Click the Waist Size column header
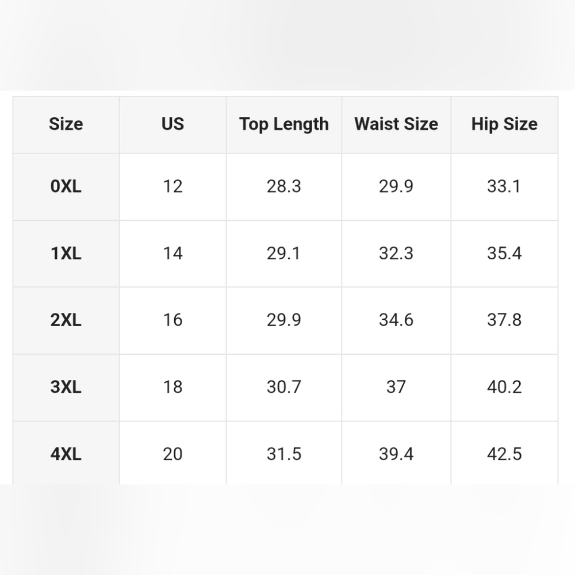This screenshot has height=575, width=575. tap(396, 124)
